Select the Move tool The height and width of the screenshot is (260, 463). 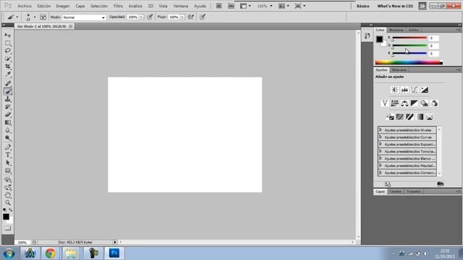pyautogui.click(x=8, y=35)
